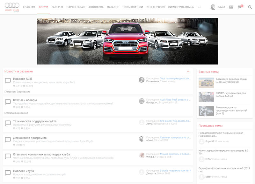Click the Статьи и обзоры forum icon
This screenshot has width=255, height=184.
[8, 102]
